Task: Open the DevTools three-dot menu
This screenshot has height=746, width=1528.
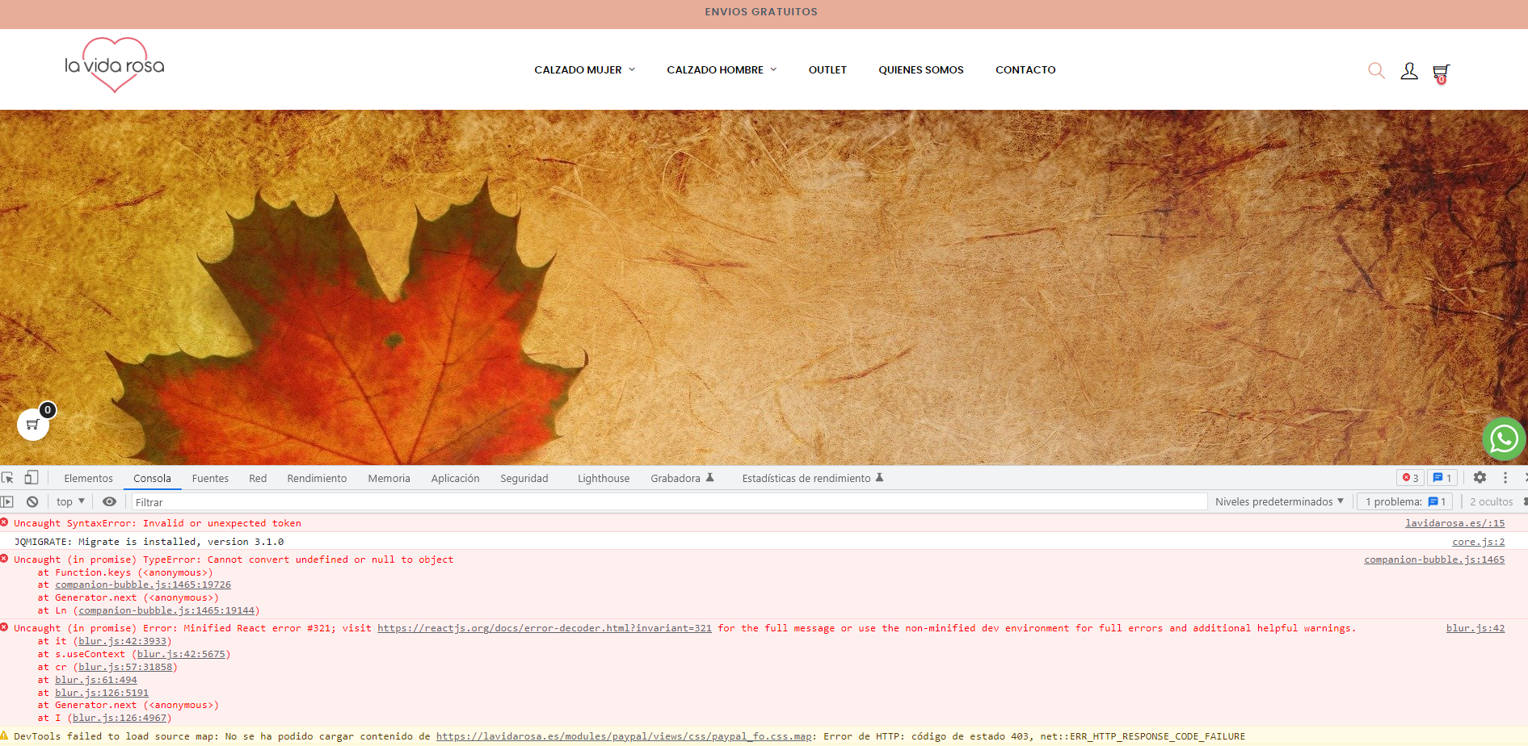Action: [x=1505, y=478]
